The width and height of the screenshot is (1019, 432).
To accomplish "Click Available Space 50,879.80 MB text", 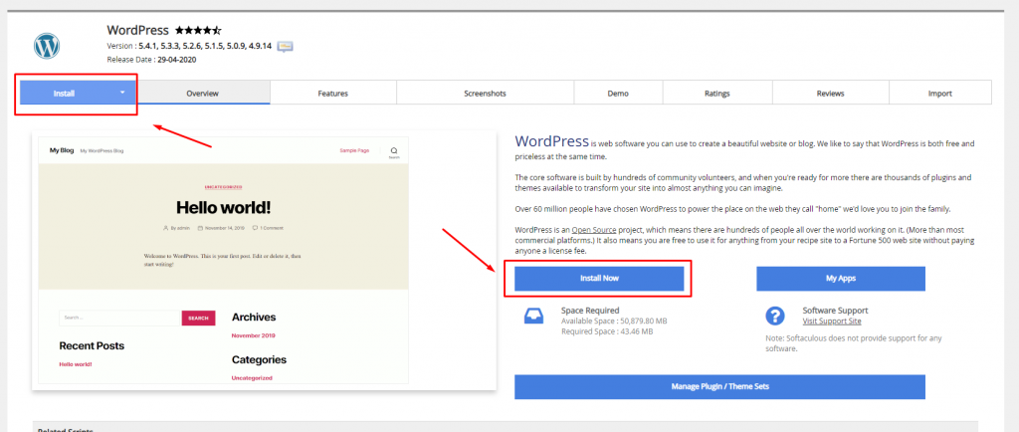I will click(x=614, y=321).
